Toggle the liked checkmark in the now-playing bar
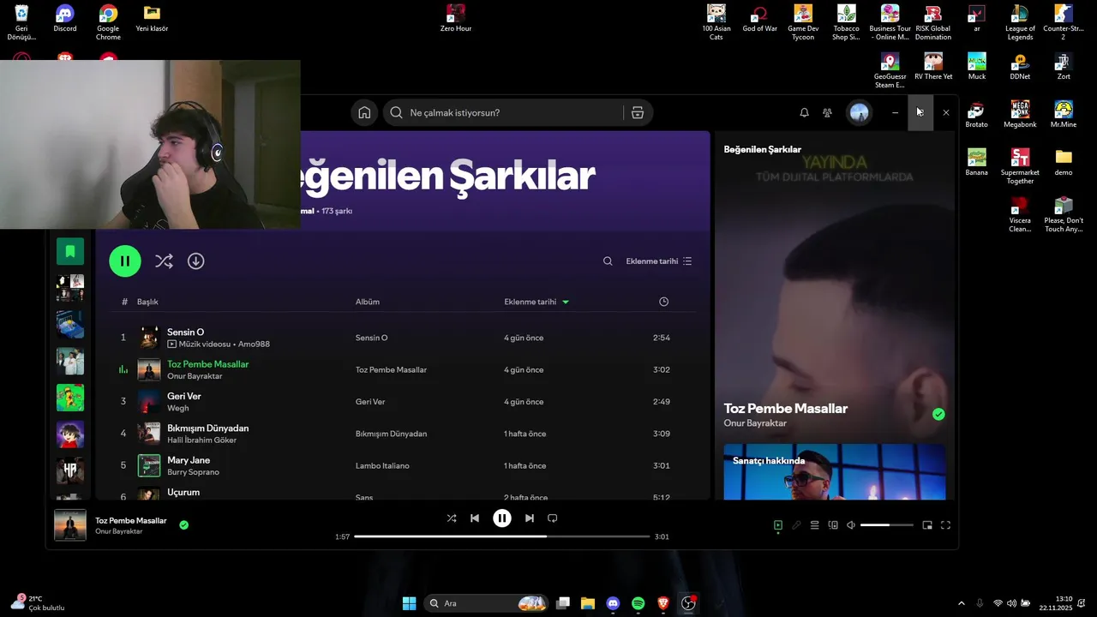 (183, 524)
